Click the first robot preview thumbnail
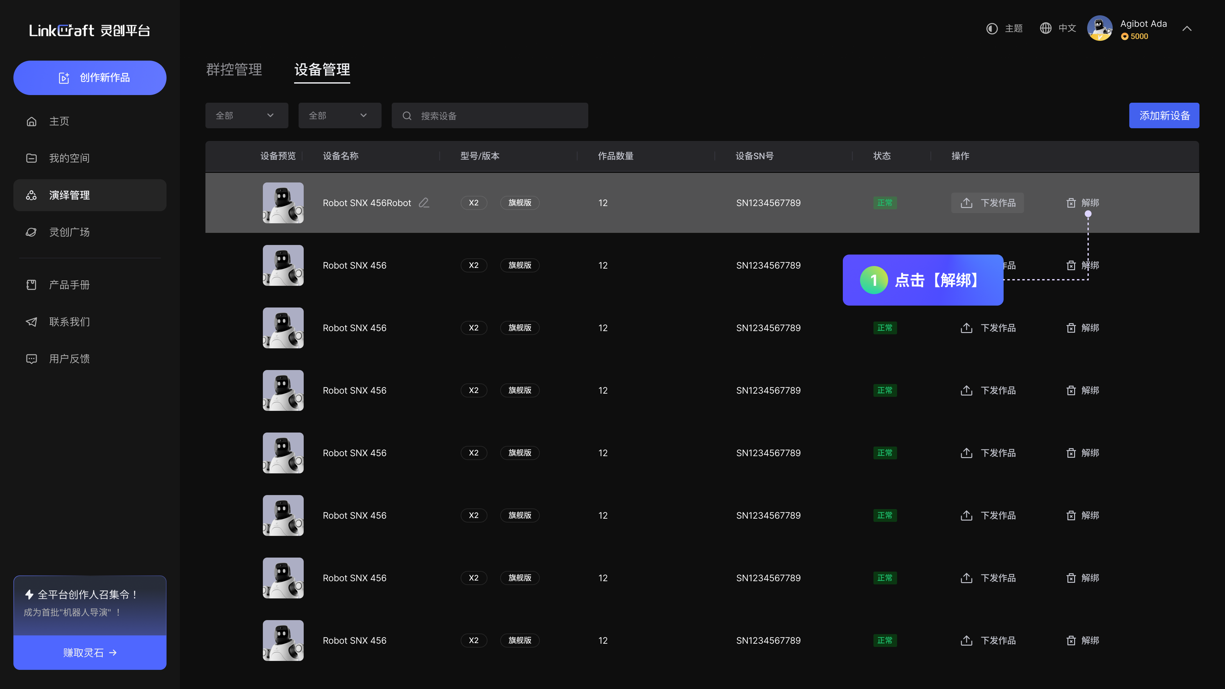1225x689 pixels. tap(283, 203)
